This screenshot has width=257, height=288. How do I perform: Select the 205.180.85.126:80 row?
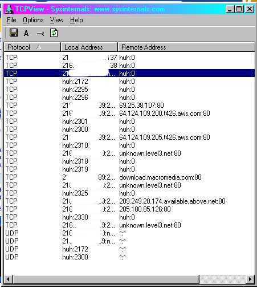click(129, 209)
